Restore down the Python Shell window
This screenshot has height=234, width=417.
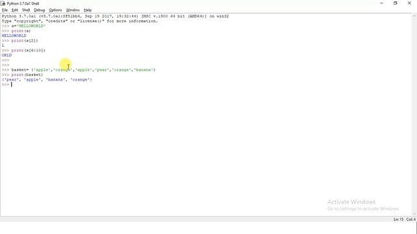pyautogui.click(x=395, y=3)
